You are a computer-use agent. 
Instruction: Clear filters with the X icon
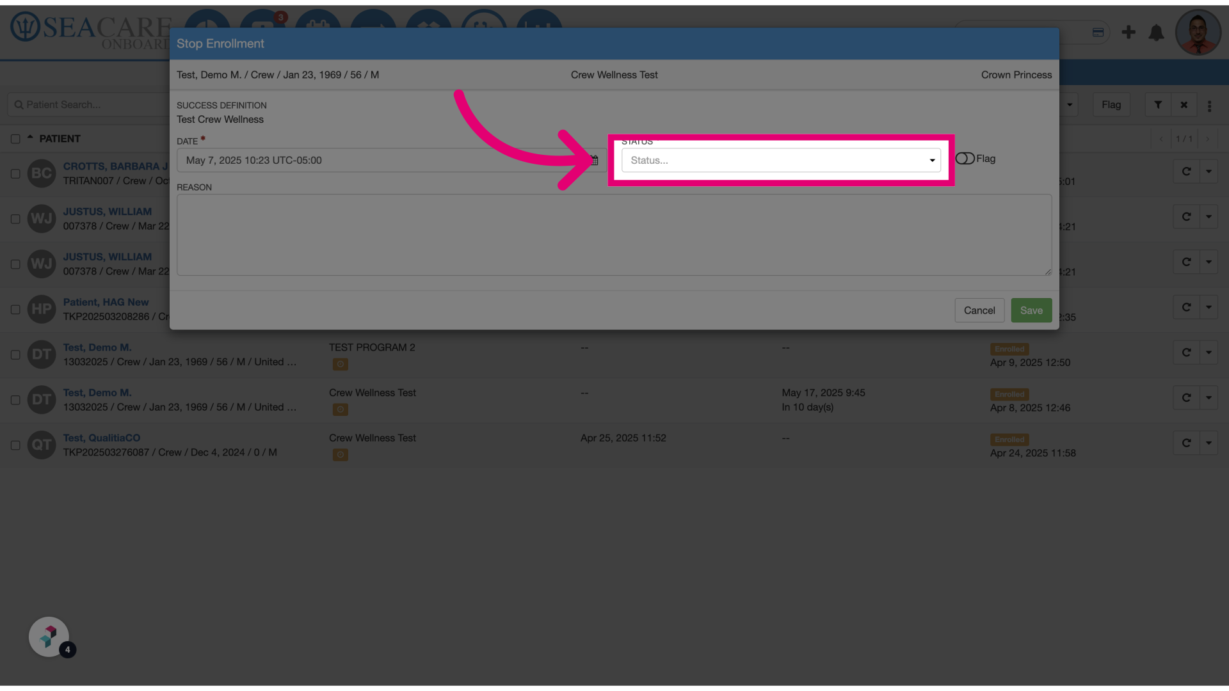1184,105
